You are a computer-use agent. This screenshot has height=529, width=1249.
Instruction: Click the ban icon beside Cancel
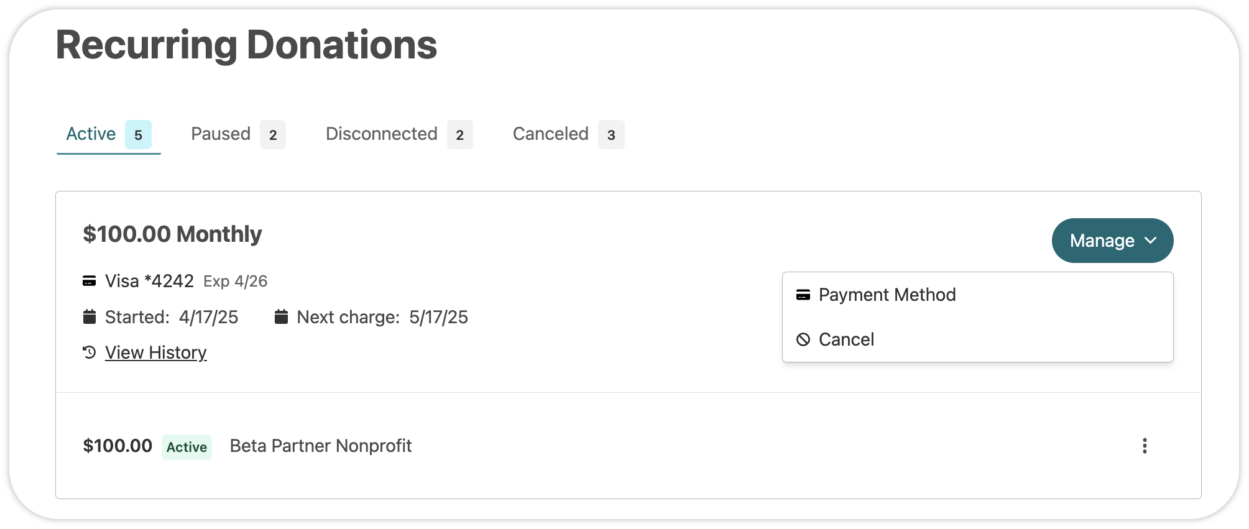point(803,339)
